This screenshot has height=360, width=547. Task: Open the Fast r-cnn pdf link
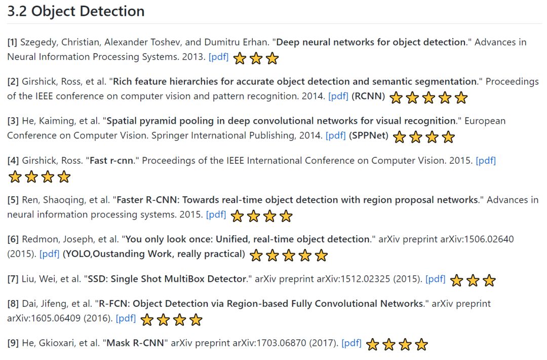pyautogui.click(x=486, y=161)
